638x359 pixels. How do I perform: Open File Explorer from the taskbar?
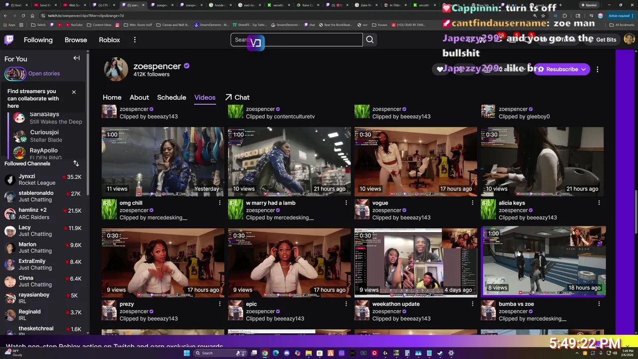[309, 353]
